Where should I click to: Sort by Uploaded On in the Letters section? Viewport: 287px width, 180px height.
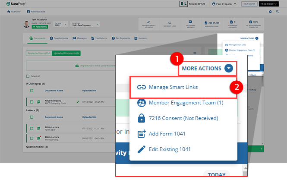coord(89,117)
